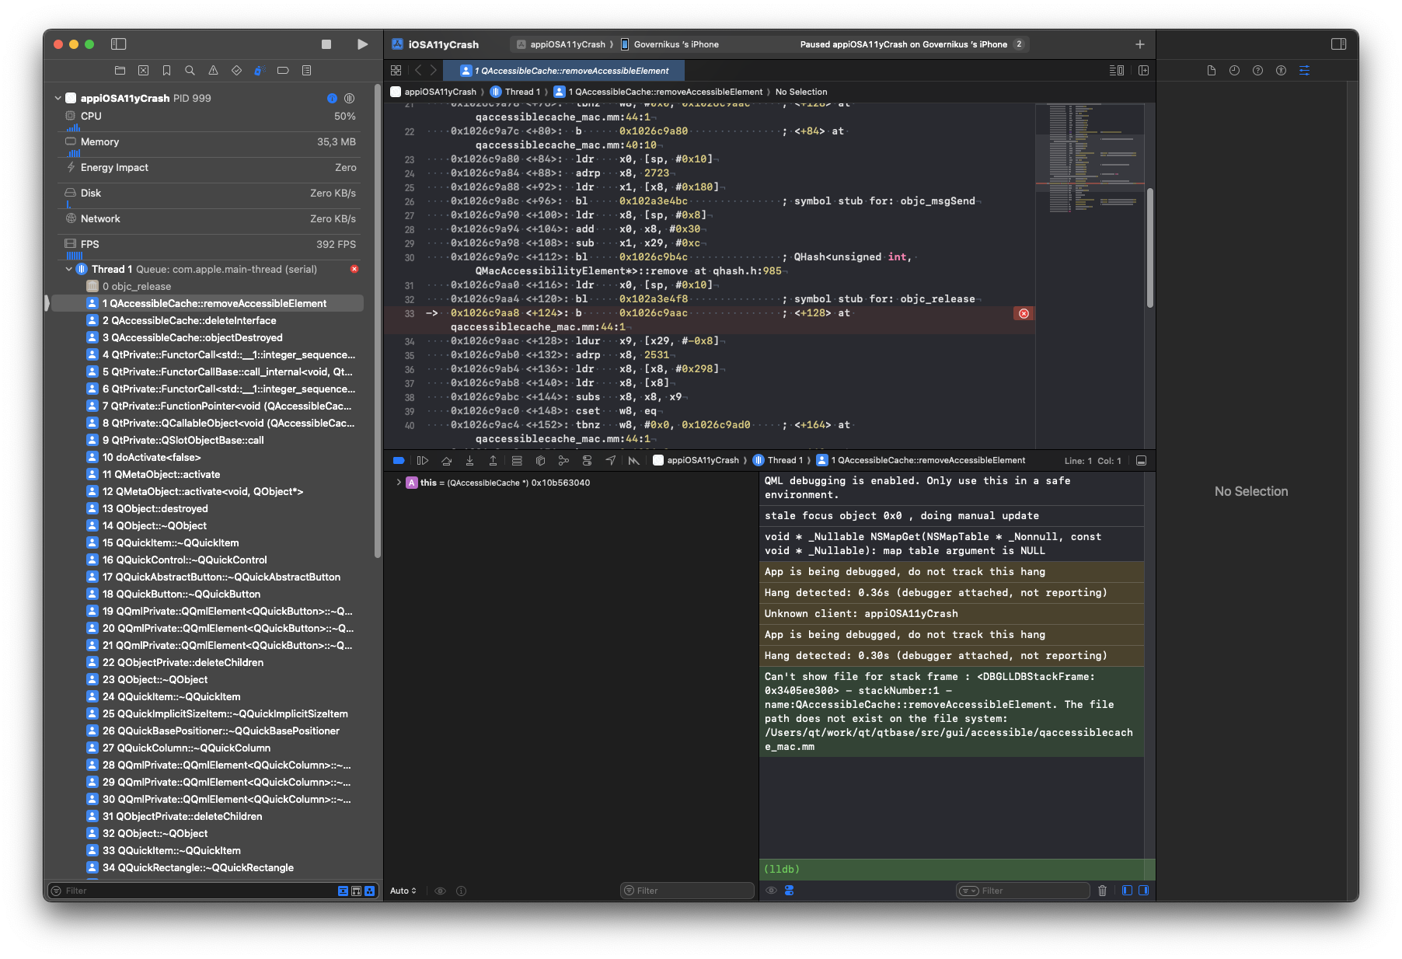Open the Breakpoint navigator
The height and width of the screenshot is (959, 1402).
283,71
